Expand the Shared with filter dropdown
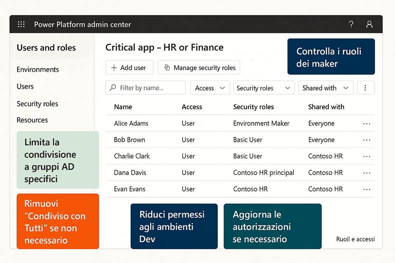The image size is (395, 263). pyautogui.click(x=325, y=88)
